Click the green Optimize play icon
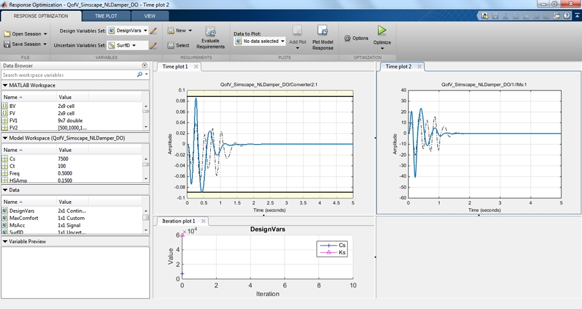The width and height of the screenshot is (582, 309). pos(382,30)
